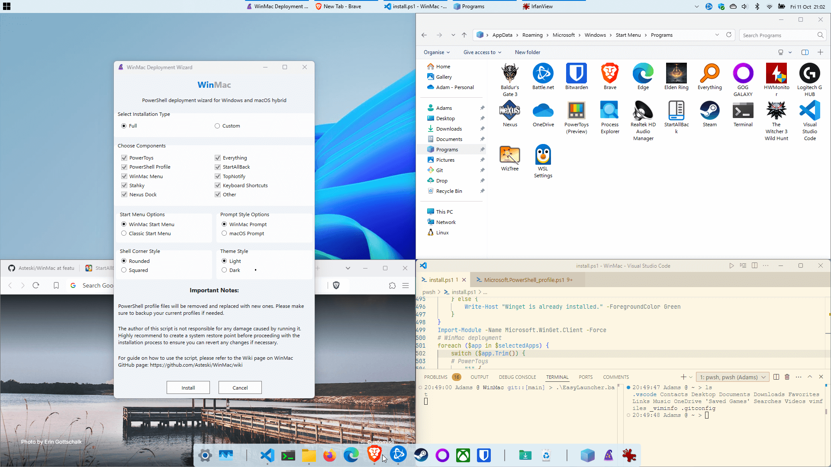Screen dimensions: 831x467
Task: Click the Install button
Action: [188, 387]
